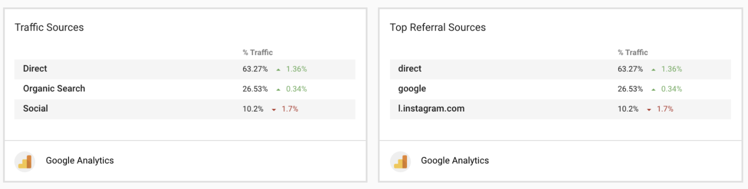The height and width of the screenshot is (189, 748).
Task: Click Google Analytics label under Top Referral Sources
Action: coord(455,160)
